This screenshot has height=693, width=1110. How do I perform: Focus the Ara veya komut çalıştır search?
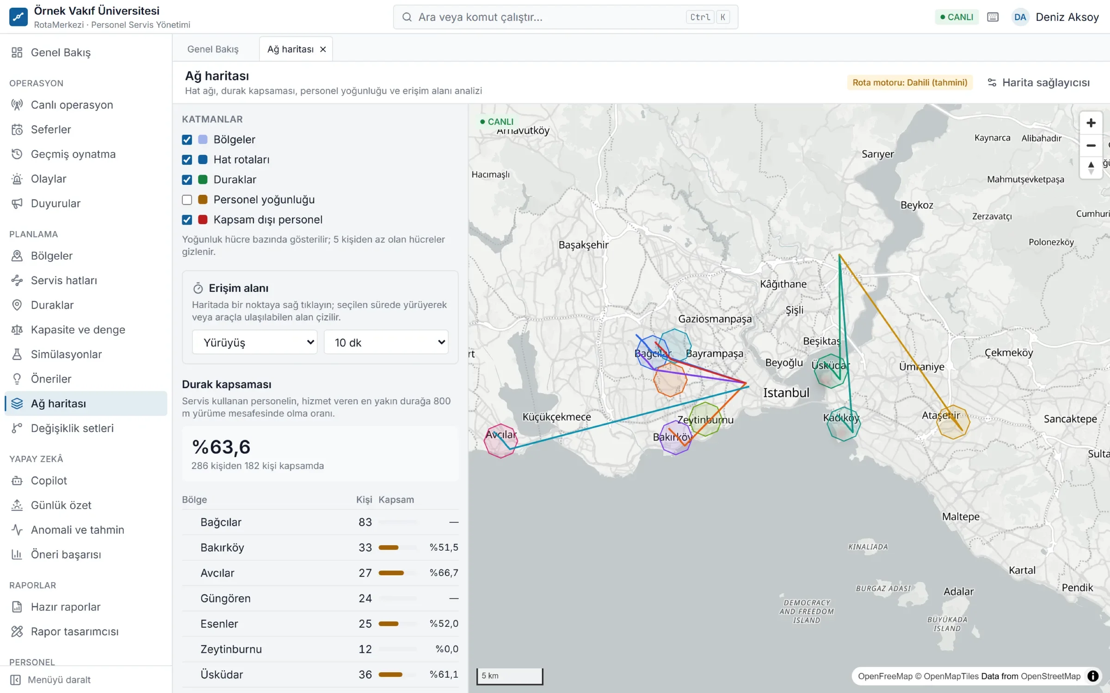(565, 17)
